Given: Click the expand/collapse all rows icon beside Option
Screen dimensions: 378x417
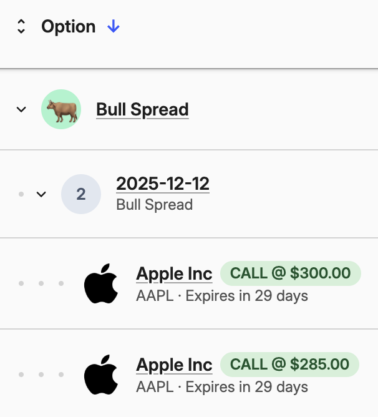Looking at the screenshot, I should 21,26.
